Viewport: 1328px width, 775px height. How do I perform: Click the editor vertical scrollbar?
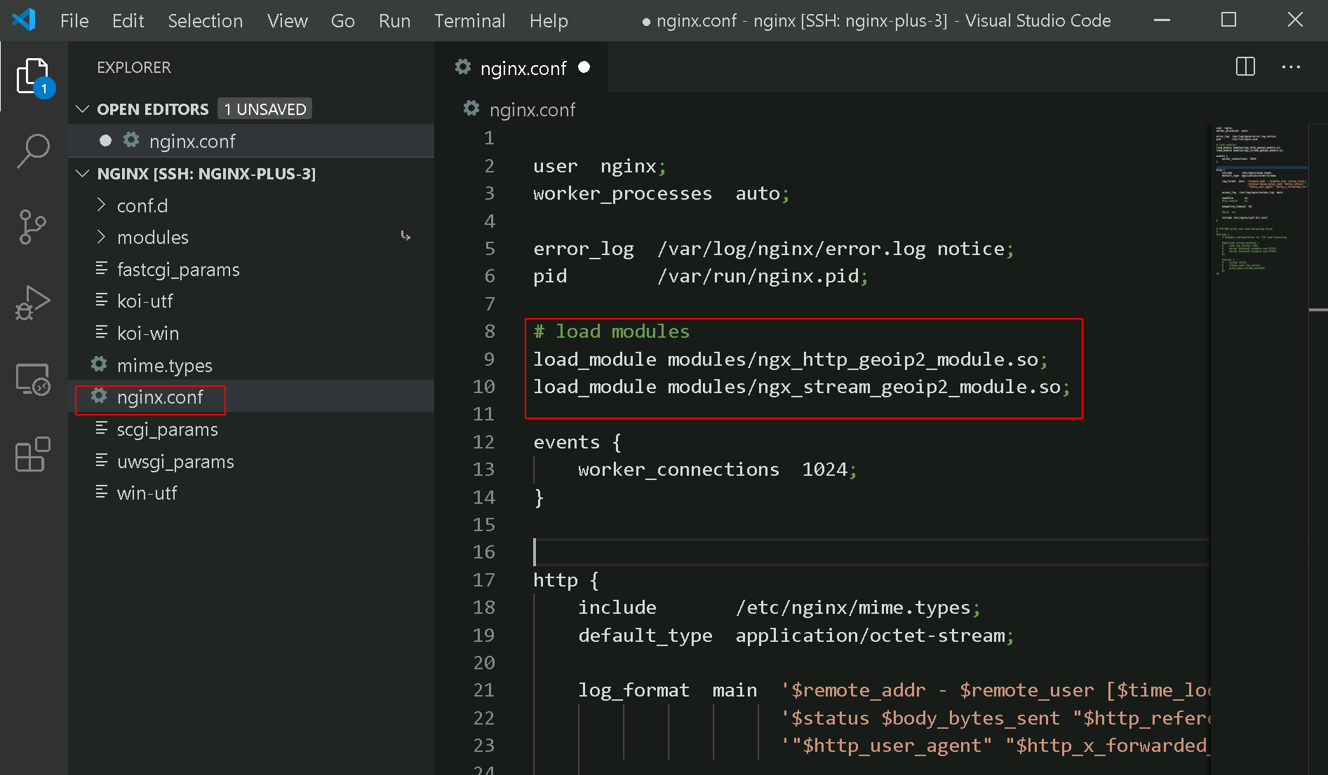[1317, 448]
